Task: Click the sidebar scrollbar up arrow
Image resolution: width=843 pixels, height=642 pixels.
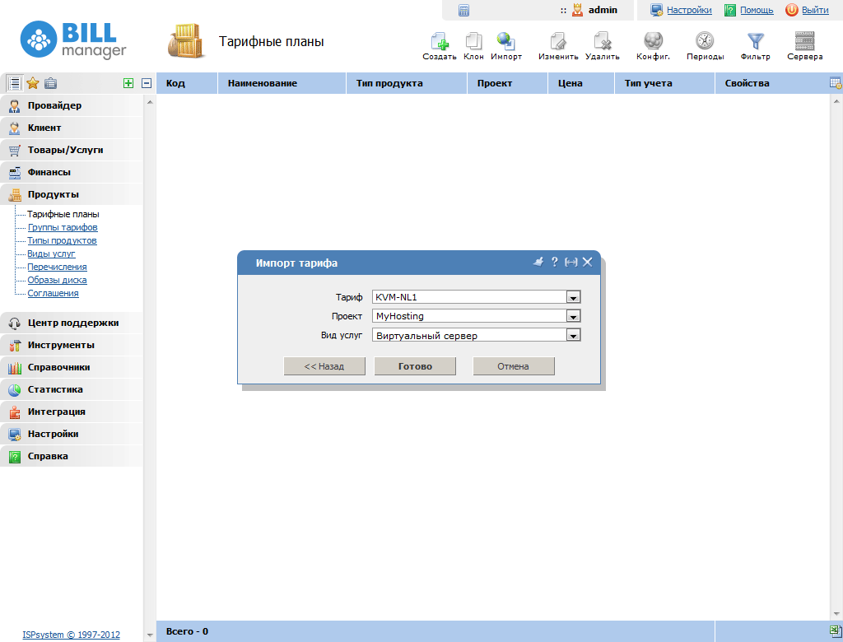Action: tap(150, 101)
